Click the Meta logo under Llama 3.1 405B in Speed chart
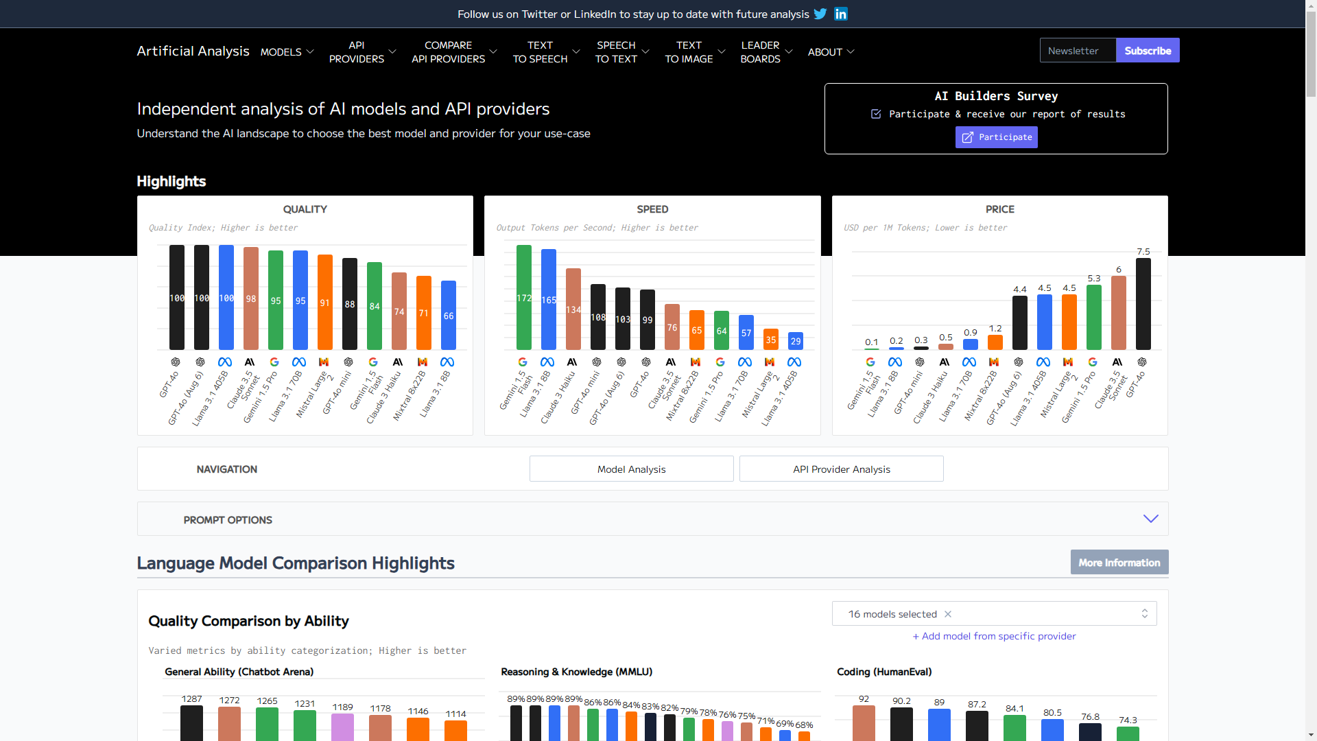 click(794, 362)
